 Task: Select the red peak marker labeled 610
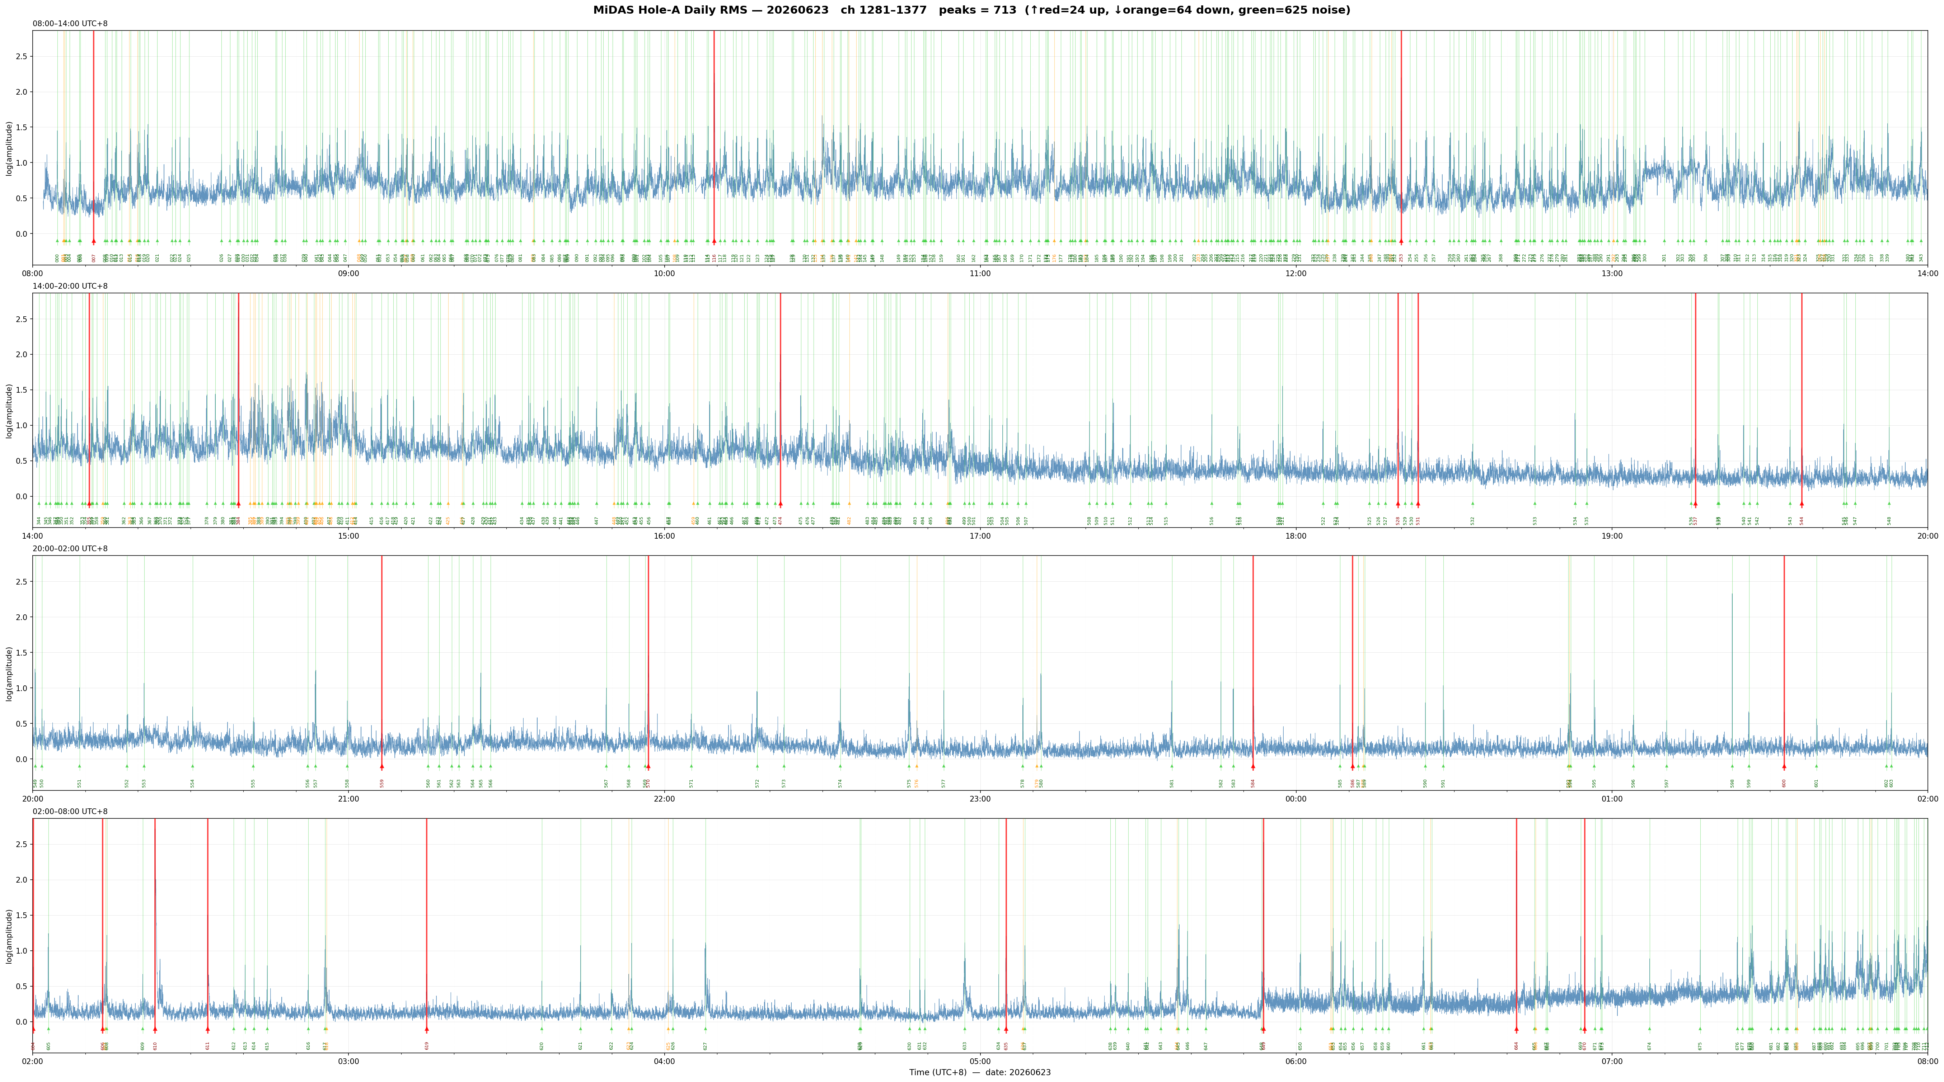[155, 1029]
